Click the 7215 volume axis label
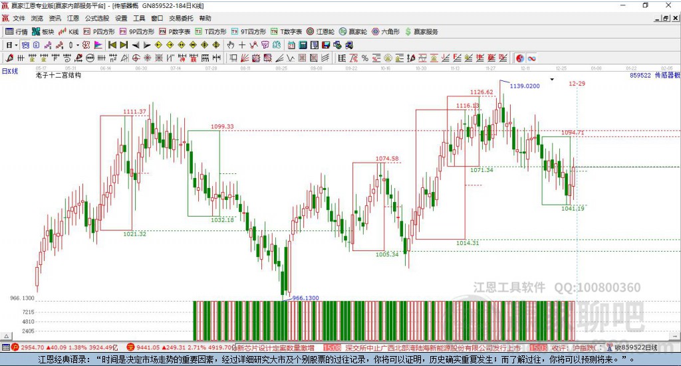This screenshot has width=681, height=366. click(x=28, y=312)
